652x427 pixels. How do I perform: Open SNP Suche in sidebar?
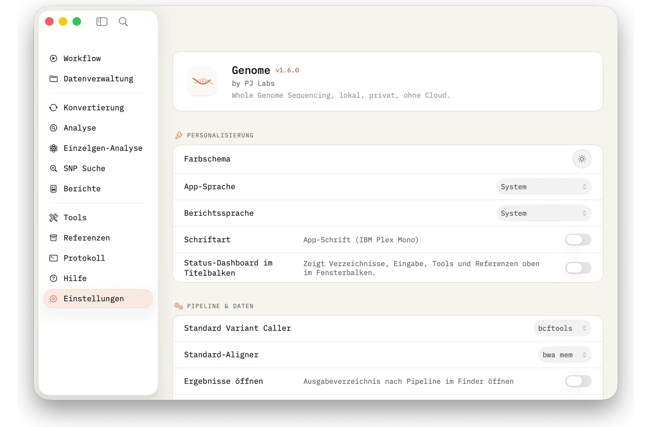point(98,168)
